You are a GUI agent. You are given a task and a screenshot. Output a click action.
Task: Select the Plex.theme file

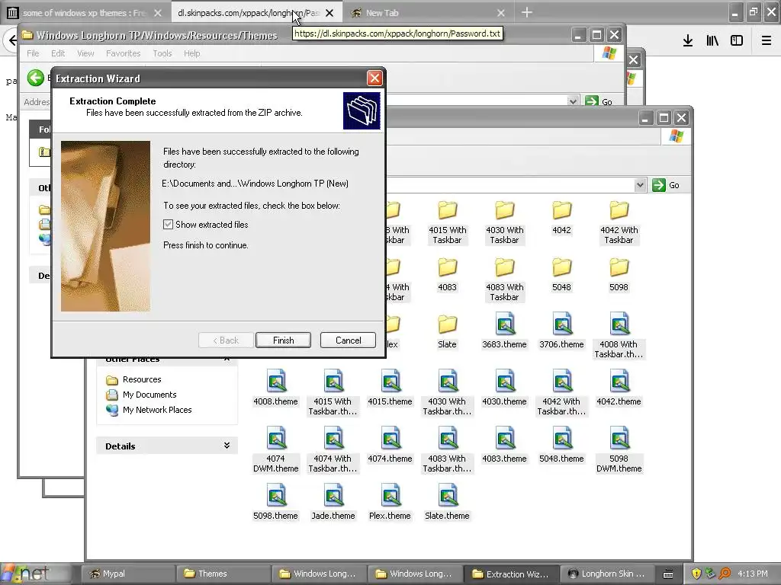[390, 503]
